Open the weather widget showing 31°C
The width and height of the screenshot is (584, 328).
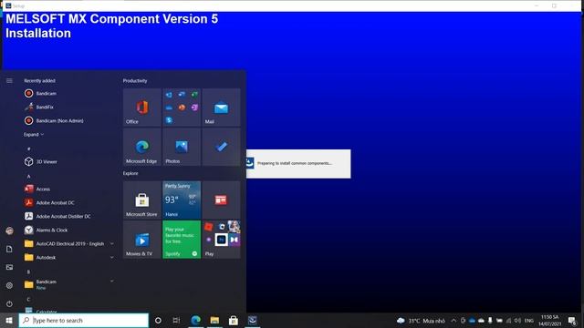(422, 321)
